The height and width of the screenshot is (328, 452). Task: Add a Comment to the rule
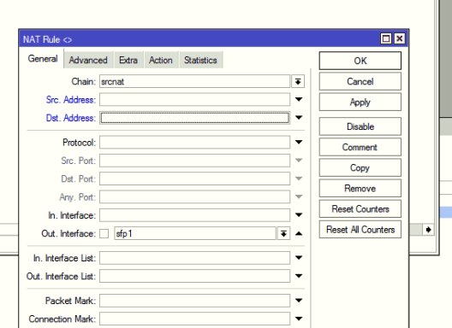[360, 147]
